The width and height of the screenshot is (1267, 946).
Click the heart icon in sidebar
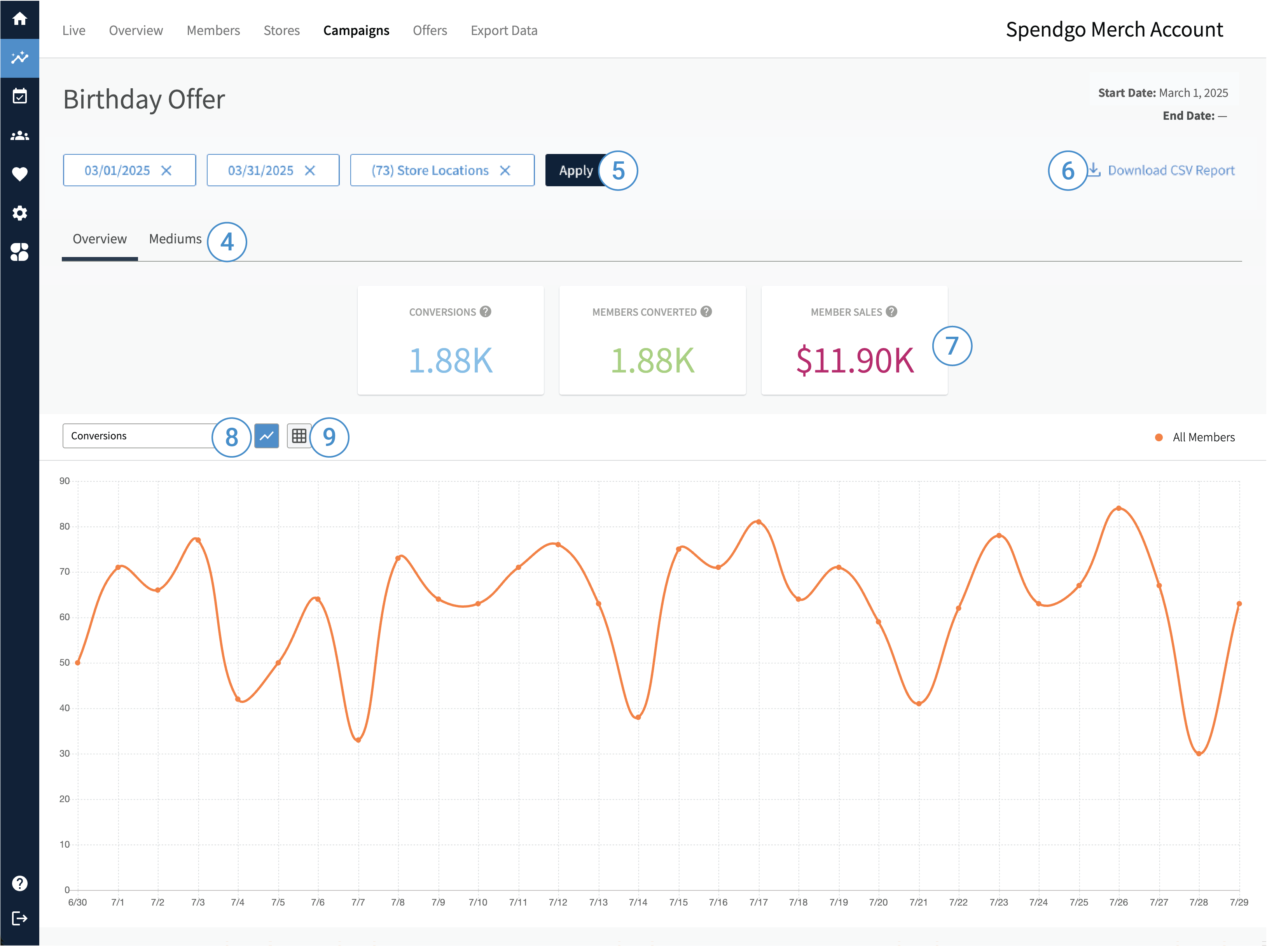point(19,174)
